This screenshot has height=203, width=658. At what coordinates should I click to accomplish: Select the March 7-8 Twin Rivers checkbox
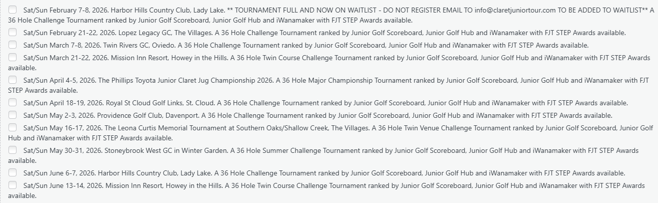(x=13, y=45)
